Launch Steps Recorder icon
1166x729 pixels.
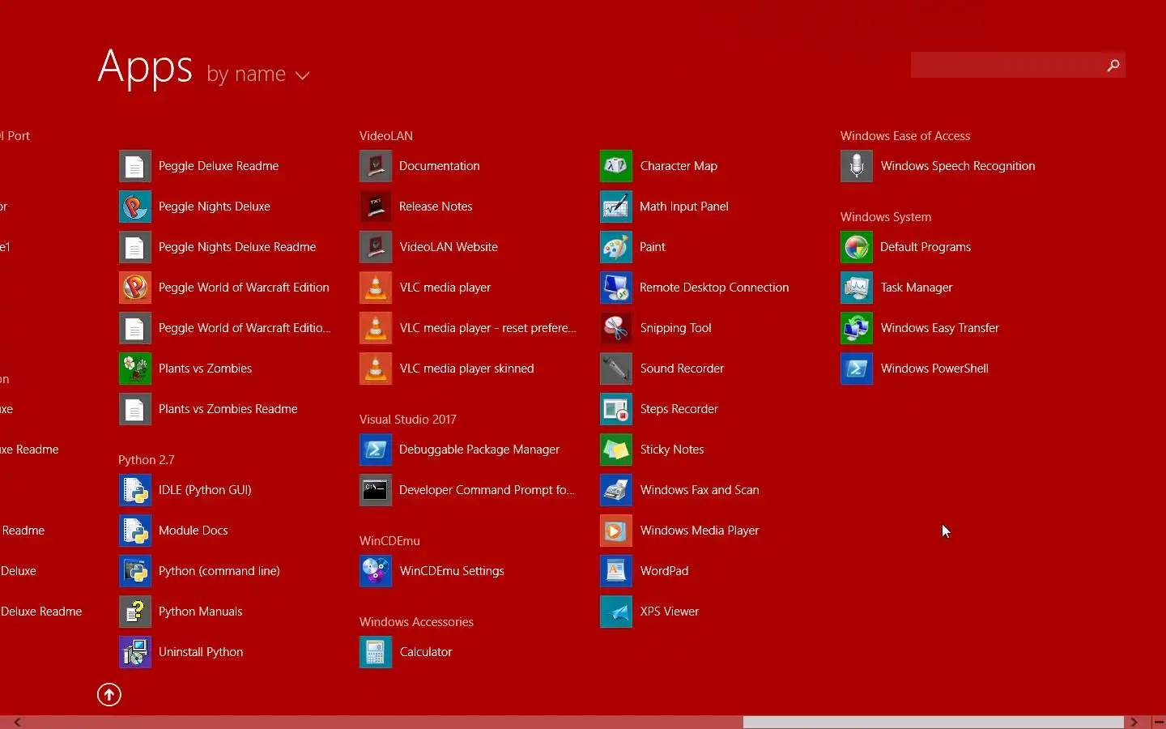pos(616,409)
